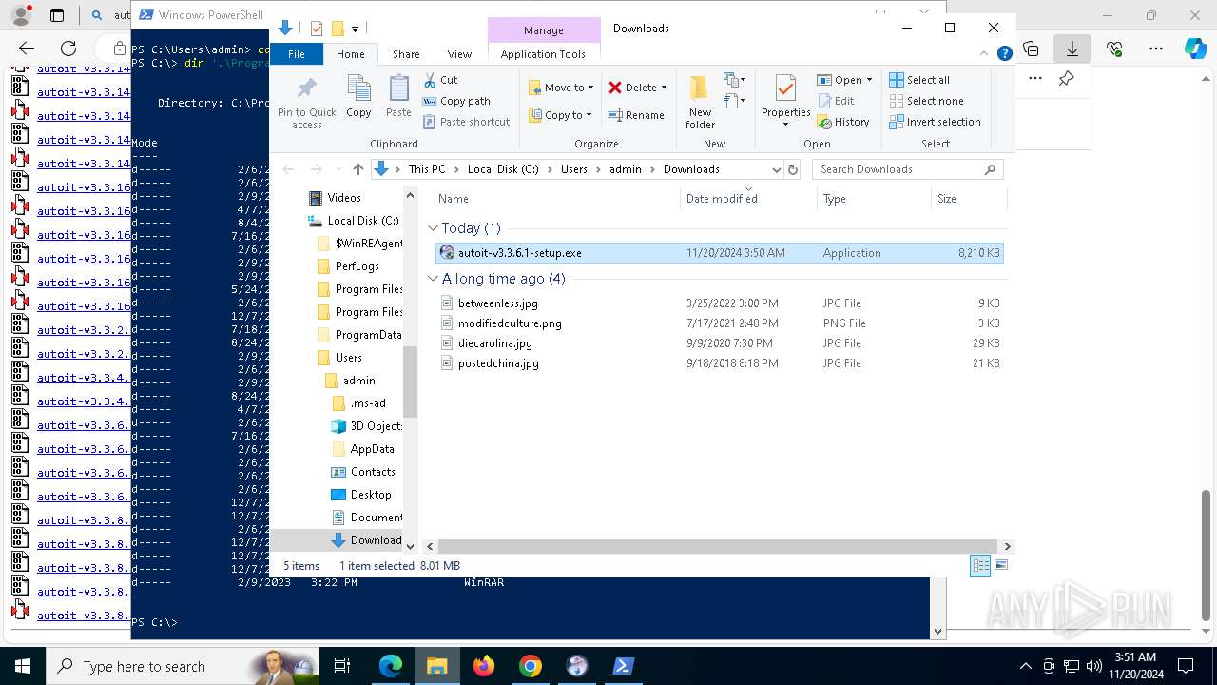Collapse the 'A long time ago (4)' group

434,279
